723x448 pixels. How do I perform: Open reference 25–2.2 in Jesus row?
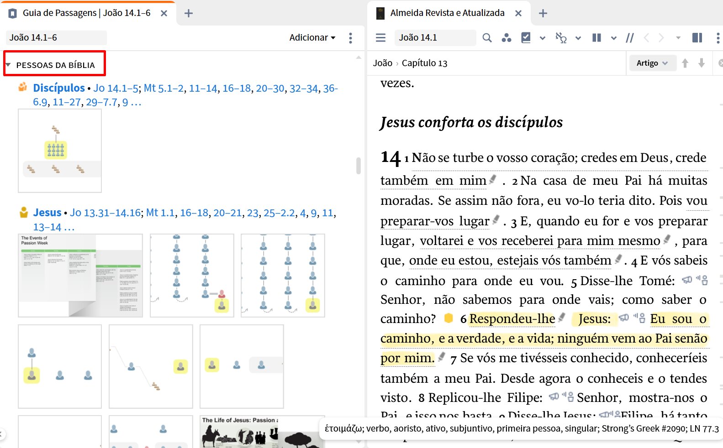pos(279,213)
